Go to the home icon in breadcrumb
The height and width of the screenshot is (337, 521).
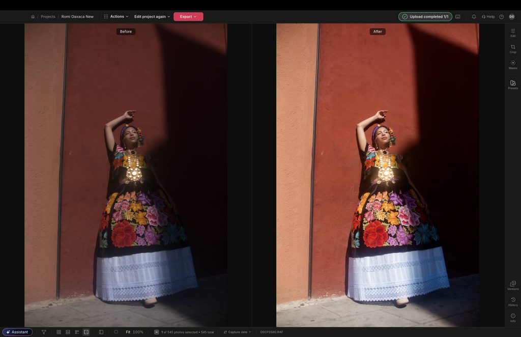[33, 17]
